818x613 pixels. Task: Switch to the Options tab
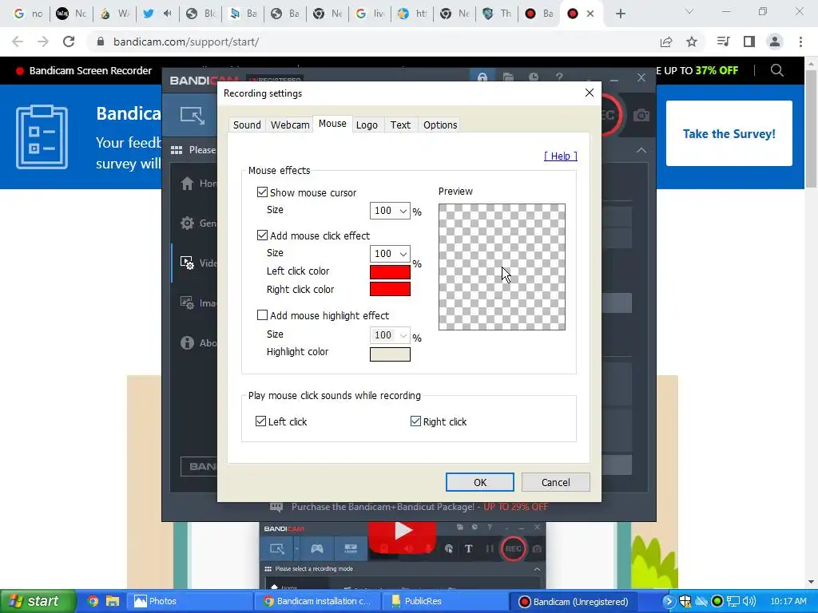pos(440,125)
